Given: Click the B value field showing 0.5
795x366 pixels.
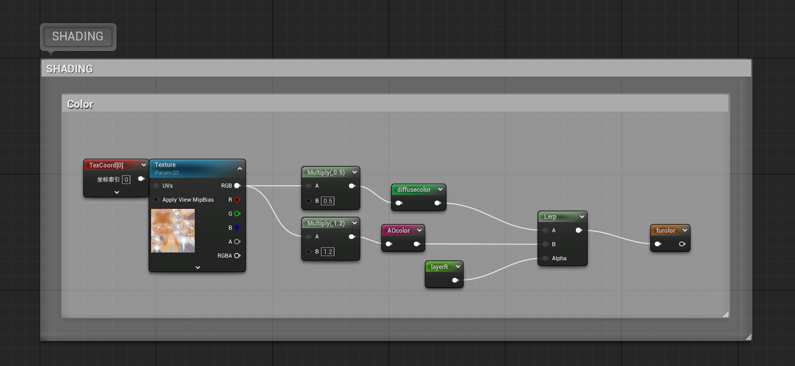Looking at the screenshot, I should click(328, 201).
